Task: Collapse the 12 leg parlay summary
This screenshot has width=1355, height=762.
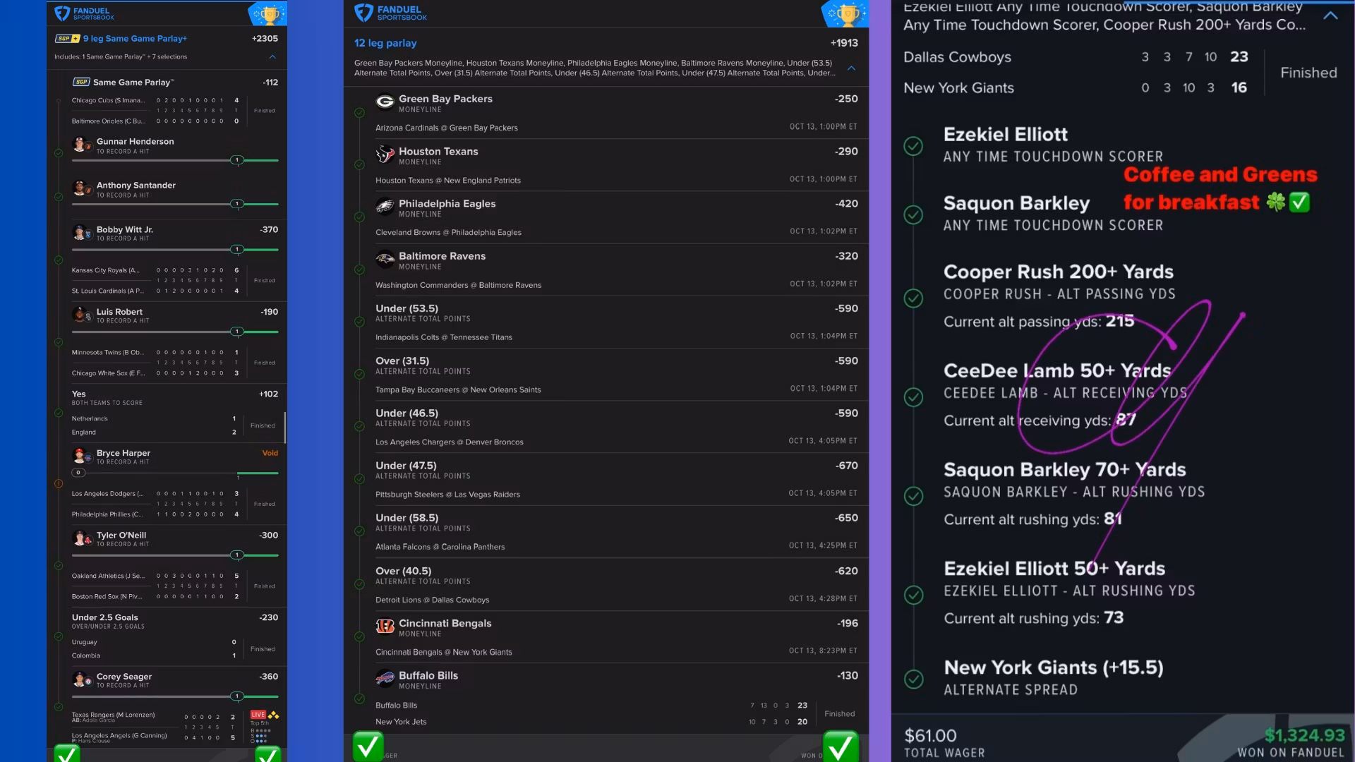Action: (x=851, y=68)
